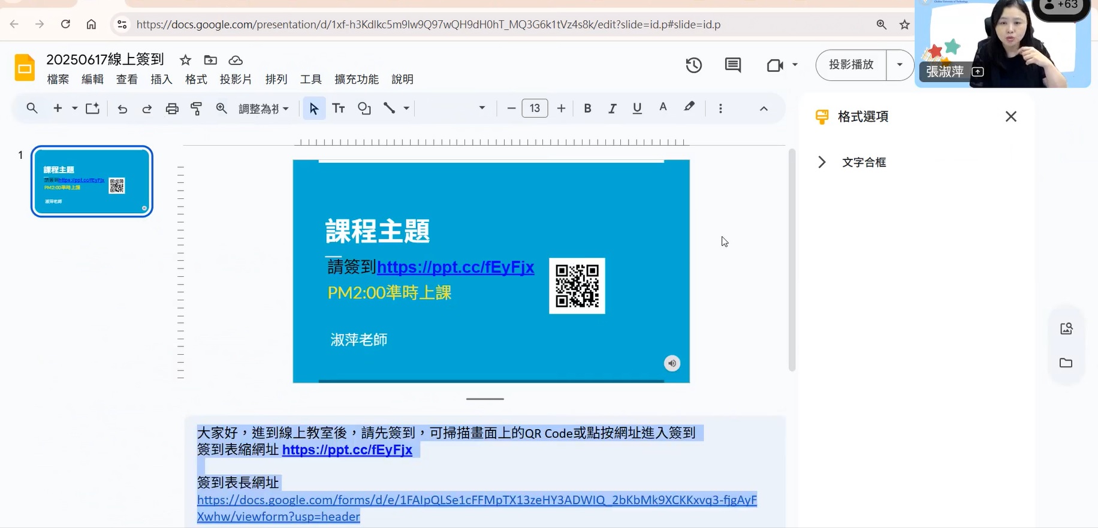Open the 插入 menu
Screen dimensions: 1098x528
point(161,79)
